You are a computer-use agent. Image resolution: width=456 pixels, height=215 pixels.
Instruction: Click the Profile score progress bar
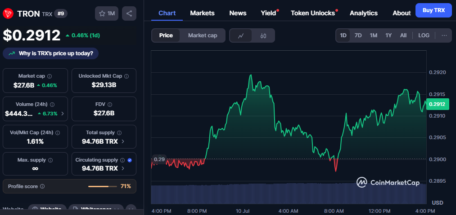(x=102, y=186)
